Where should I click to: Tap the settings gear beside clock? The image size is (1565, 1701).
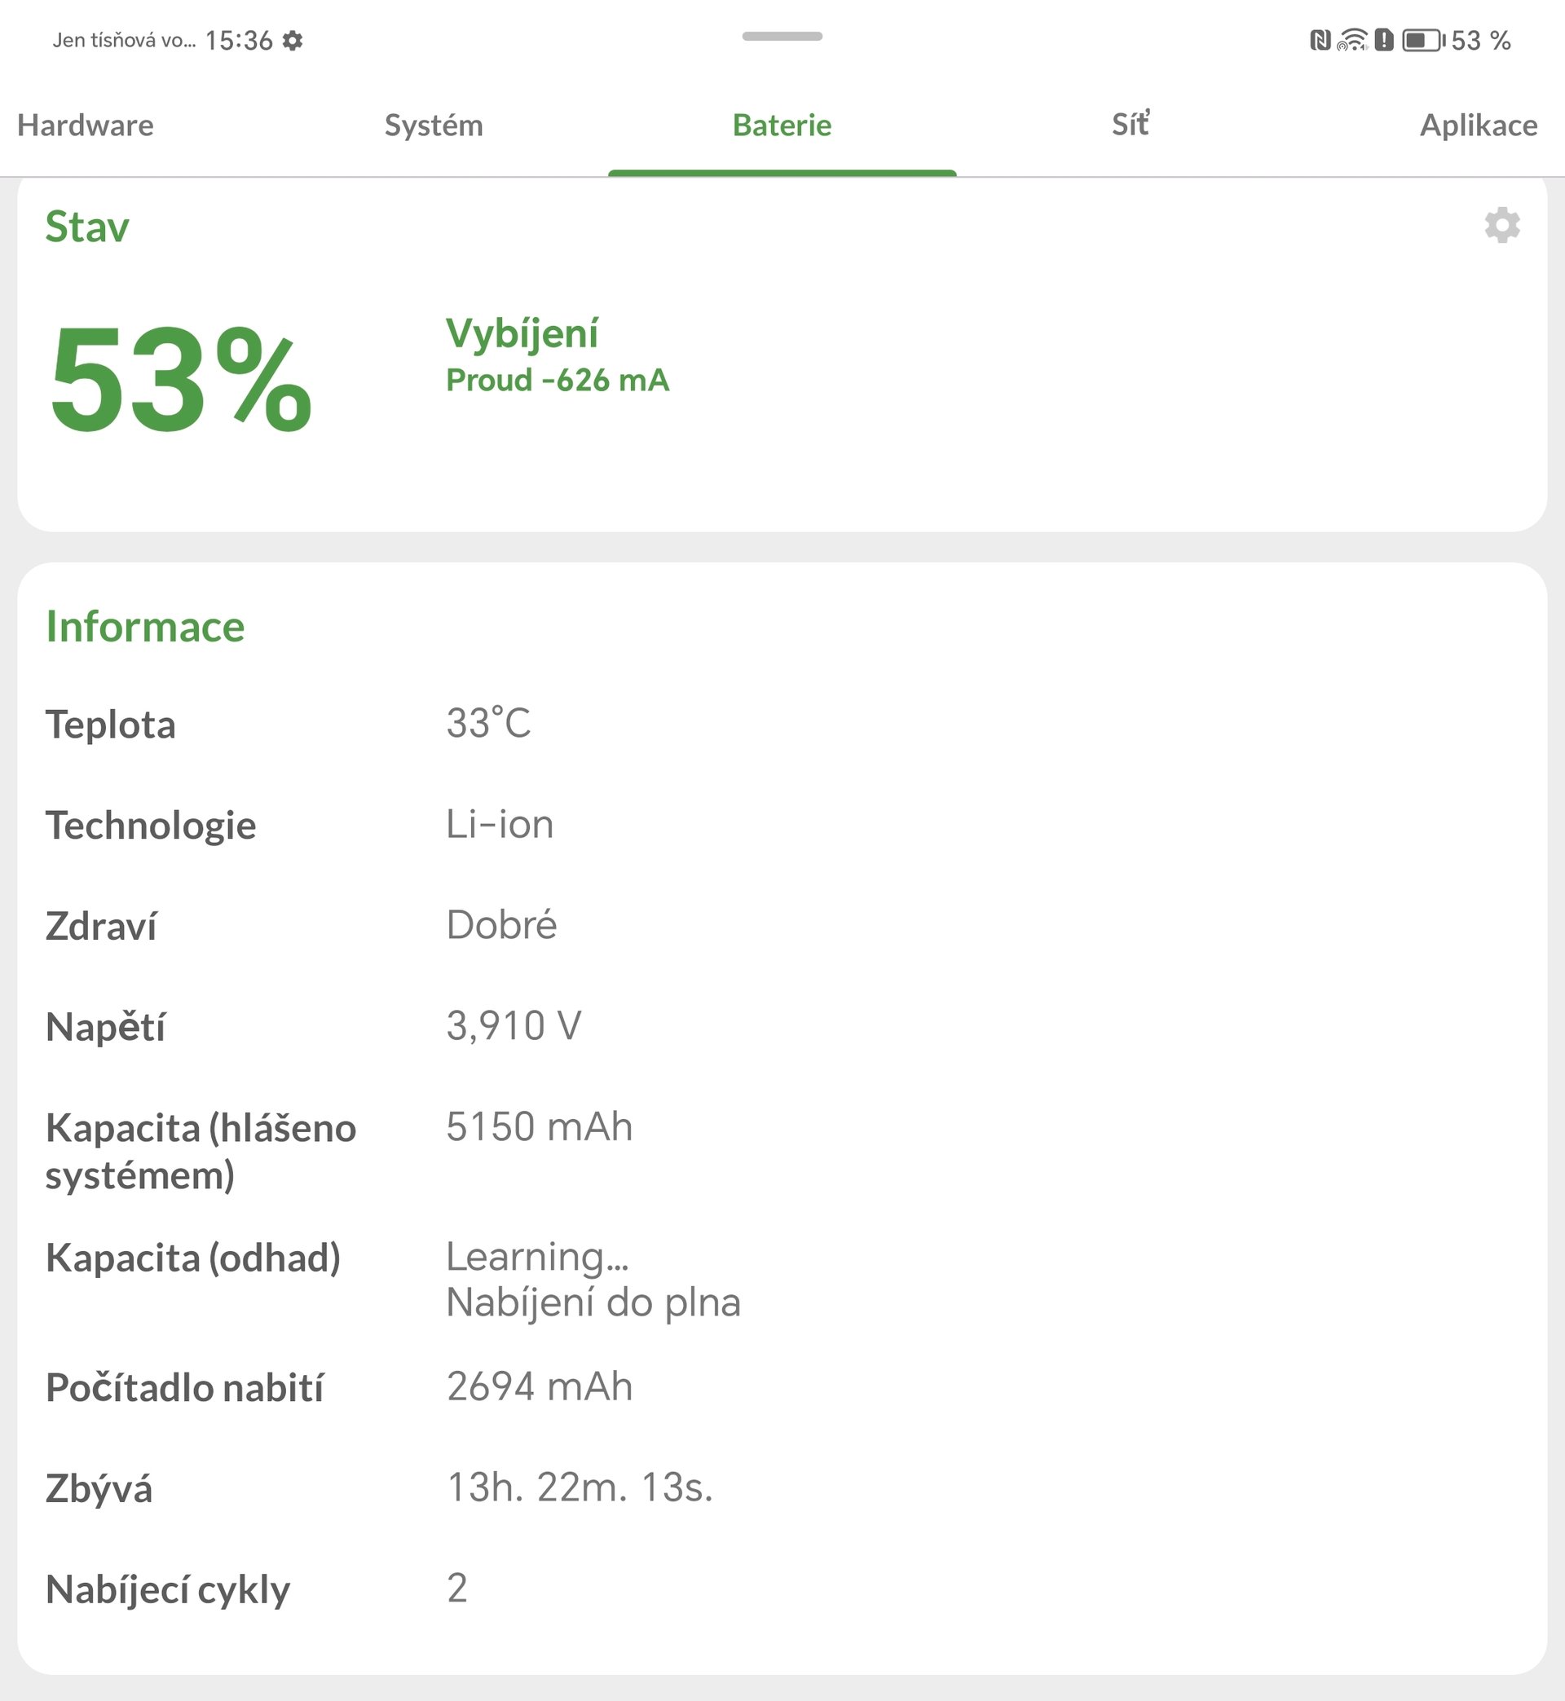click(x=293, y=41)
